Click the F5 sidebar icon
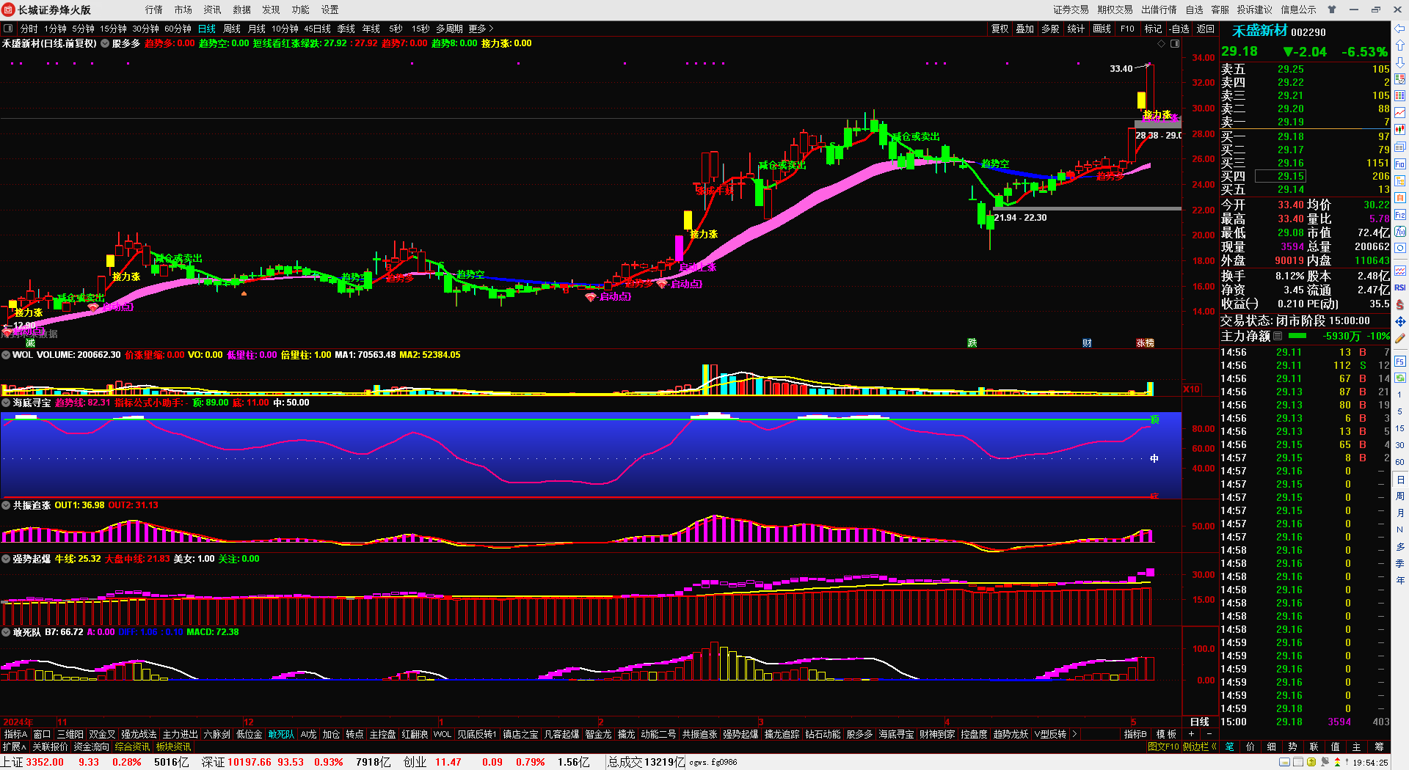1409x770 pixels. click(1400, 362)
